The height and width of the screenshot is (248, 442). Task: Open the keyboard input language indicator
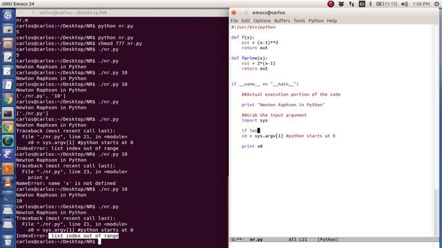tap(362, 4)
